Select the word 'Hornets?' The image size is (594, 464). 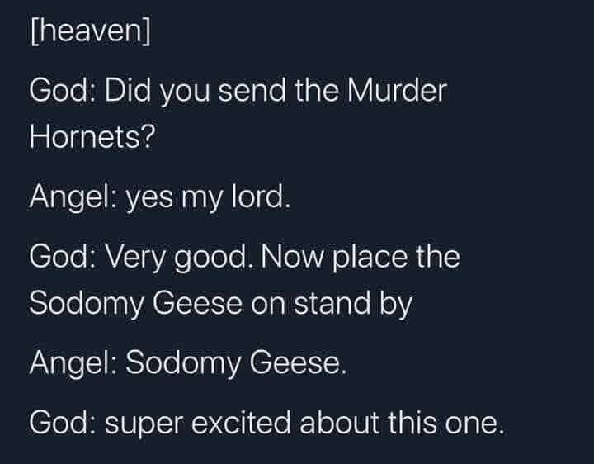point(92,136)
